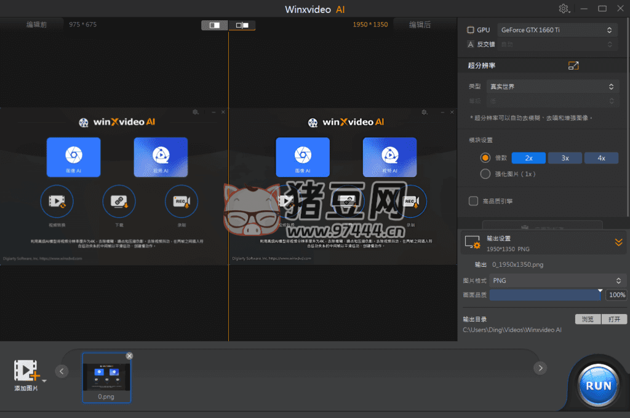This screenshot has height=418, width=630.
Task: Click the super resolution scale icon
Action: coord(573,66)
